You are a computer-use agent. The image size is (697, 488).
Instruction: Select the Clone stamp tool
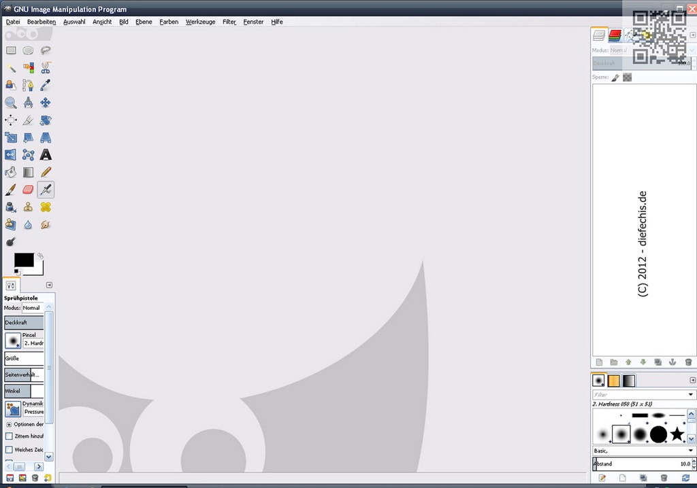pos(28,207)
